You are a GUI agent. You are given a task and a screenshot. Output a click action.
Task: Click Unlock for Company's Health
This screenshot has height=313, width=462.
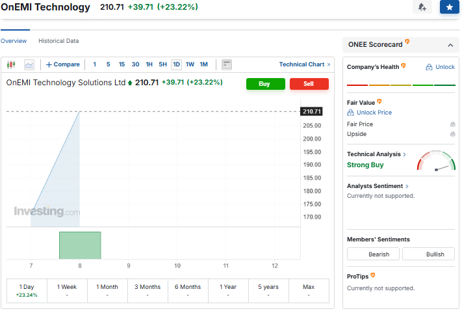click(x=440, y=67)
